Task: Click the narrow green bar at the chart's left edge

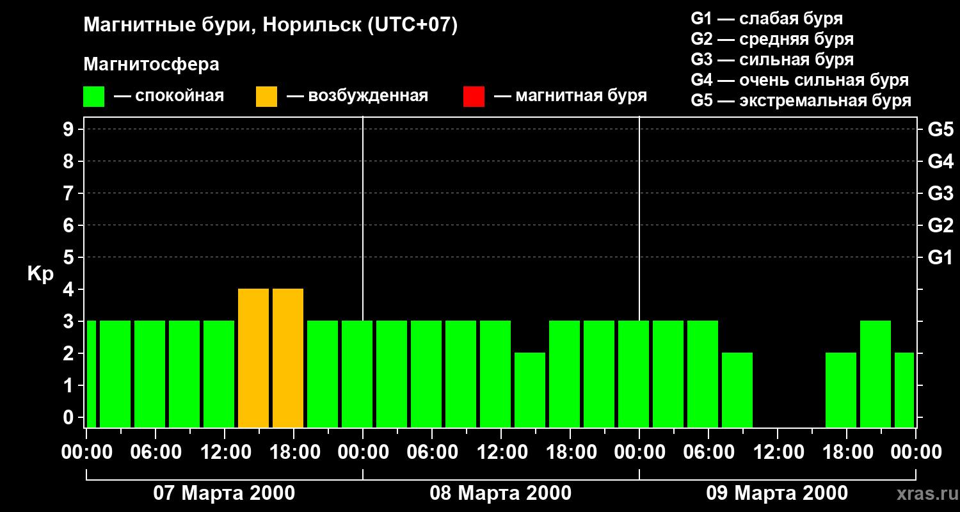Action: tap(92, 374)
